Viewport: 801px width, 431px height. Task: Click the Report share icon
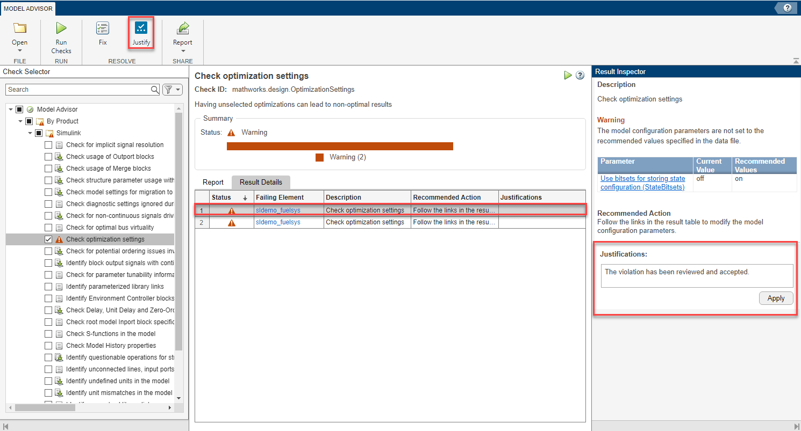coord(183,28)
